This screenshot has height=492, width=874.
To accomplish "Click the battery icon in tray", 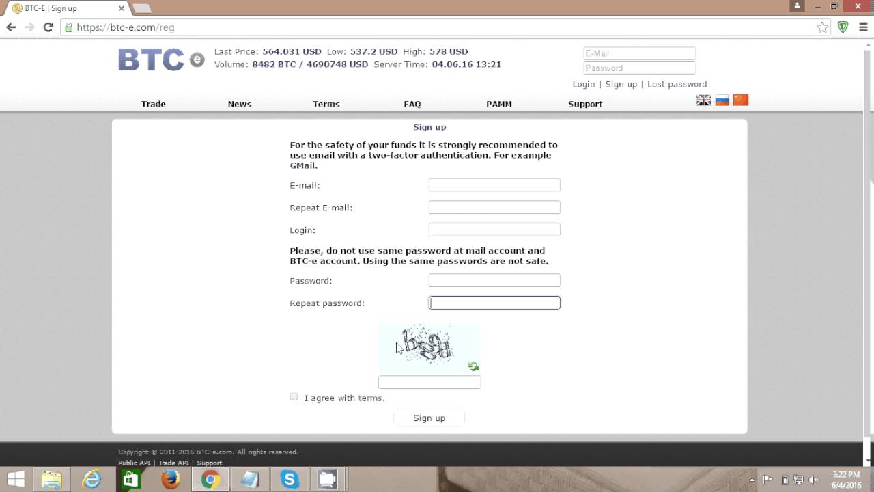I will pyautogui.click(x=785, y=480).
